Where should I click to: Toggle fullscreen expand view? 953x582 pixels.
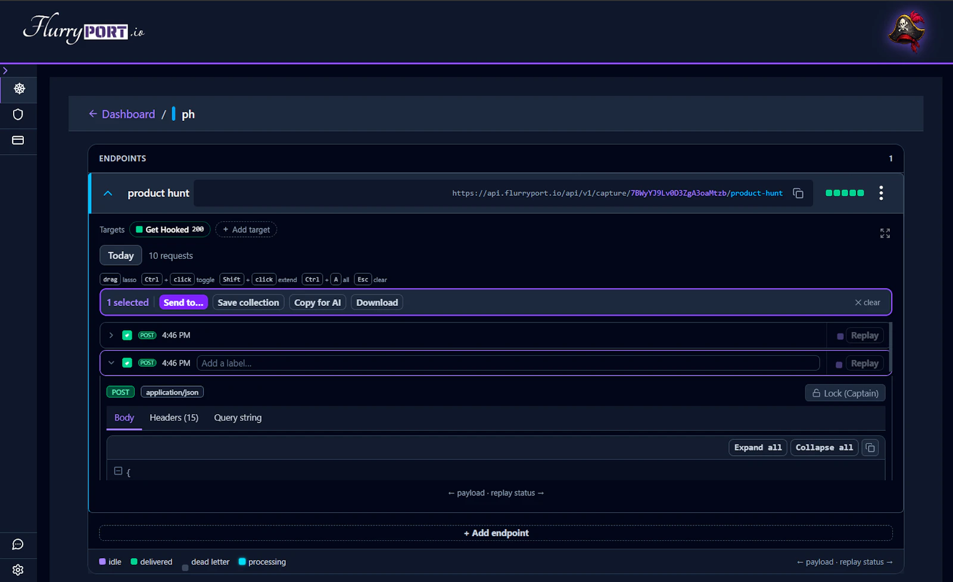click(x=885, y=233)
